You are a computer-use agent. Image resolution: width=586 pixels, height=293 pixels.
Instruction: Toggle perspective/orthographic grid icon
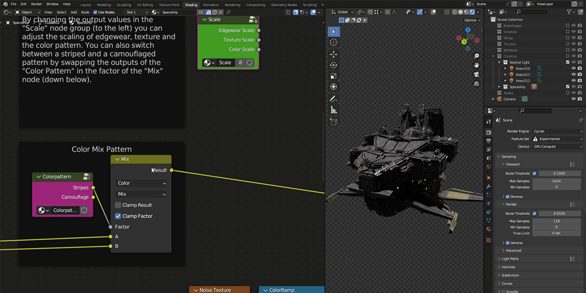click(x=476, y=84)
